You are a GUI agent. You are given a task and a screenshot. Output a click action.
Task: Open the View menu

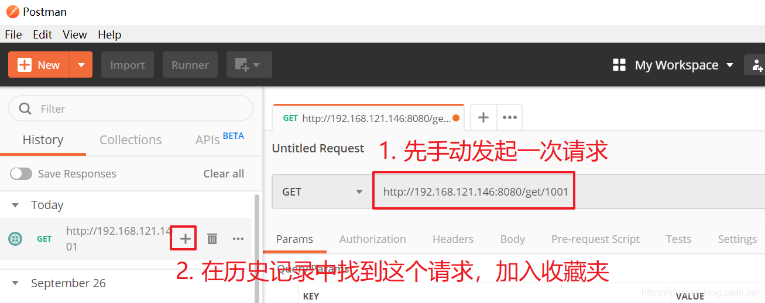(75, 34)
